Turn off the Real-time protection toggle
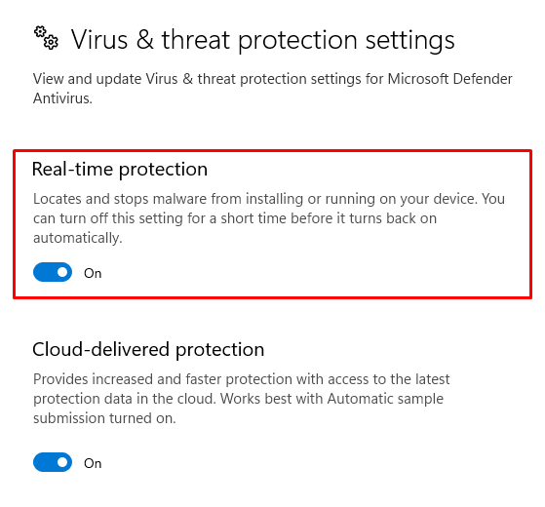 click(53, 272)
